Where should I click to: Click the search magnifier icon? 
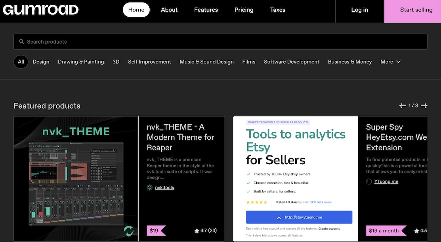[22, 42]
